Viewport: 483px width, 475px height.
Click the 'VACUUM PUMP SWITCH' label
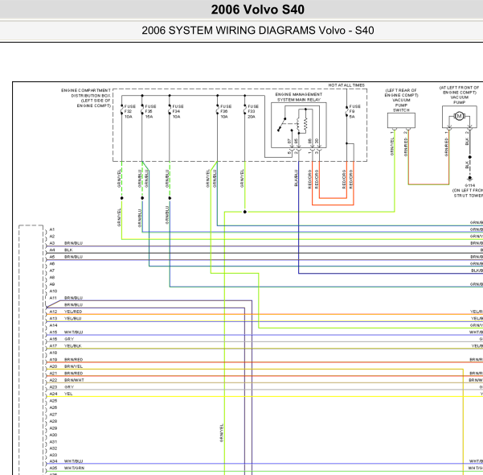point(401,105)
